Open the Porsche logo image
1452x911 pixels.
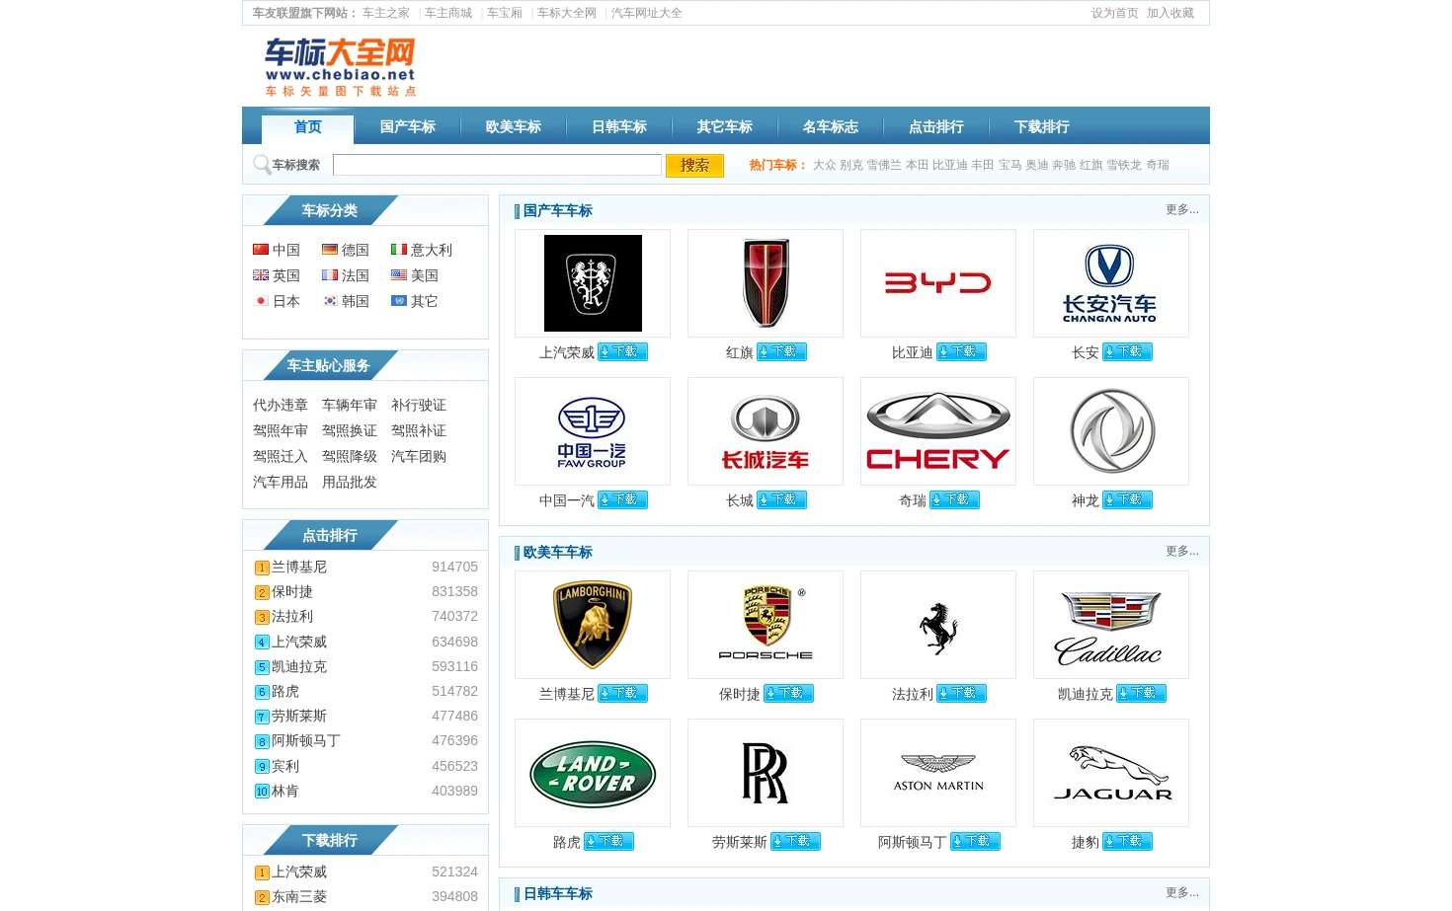(766, 625)
